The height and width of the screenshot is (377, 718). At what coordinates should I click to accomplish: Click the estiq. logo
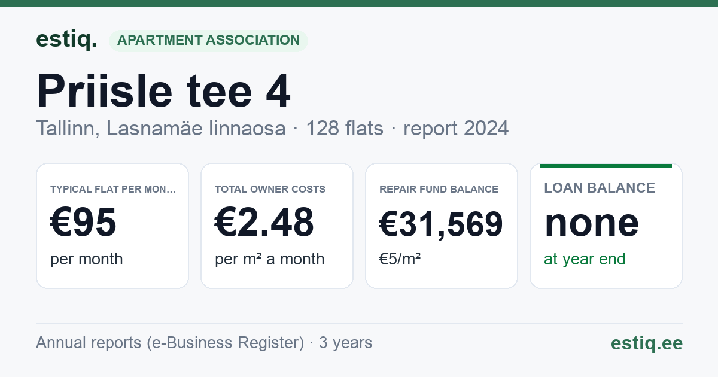(x=66, y=39)
